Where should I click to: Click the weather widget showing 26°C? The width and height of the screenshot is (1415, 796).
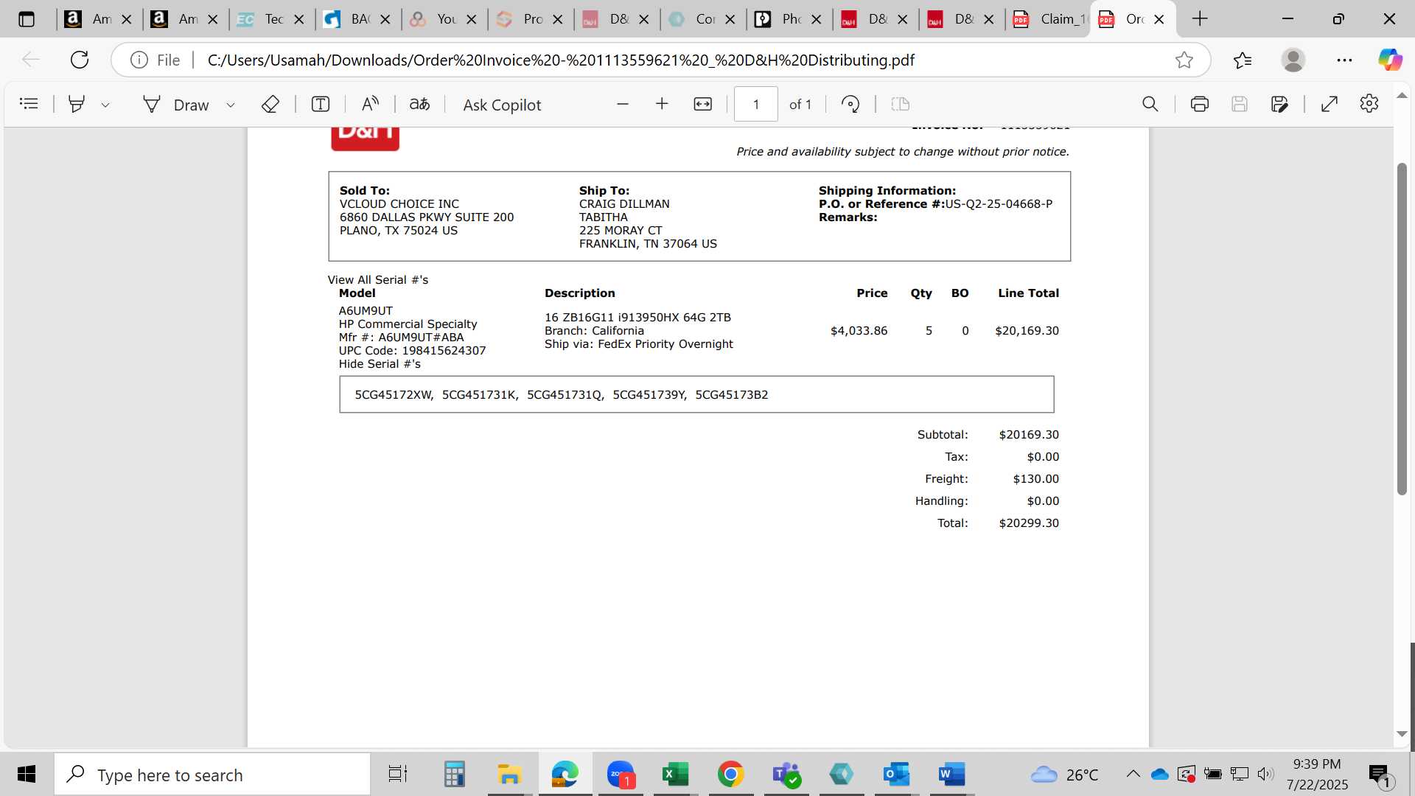[1064, 775]
